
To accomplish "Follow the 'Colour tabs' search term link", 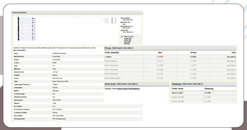I will pos(128,38).
